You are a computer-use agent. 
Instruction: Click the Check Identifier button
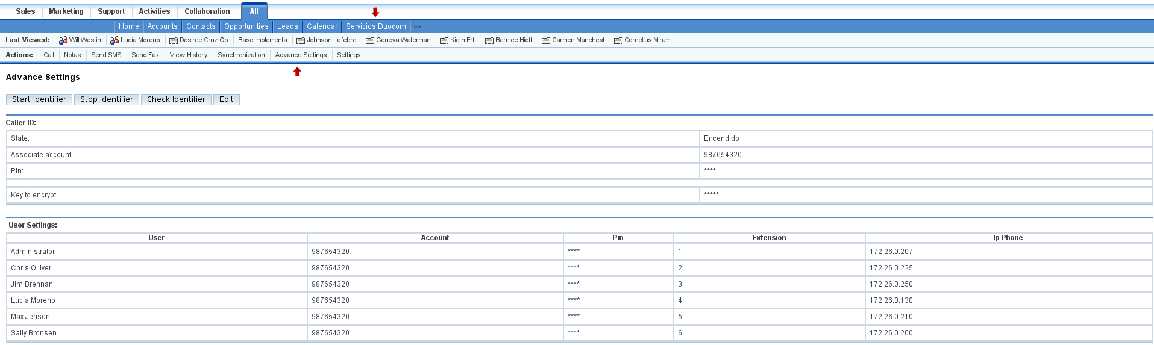176,99
